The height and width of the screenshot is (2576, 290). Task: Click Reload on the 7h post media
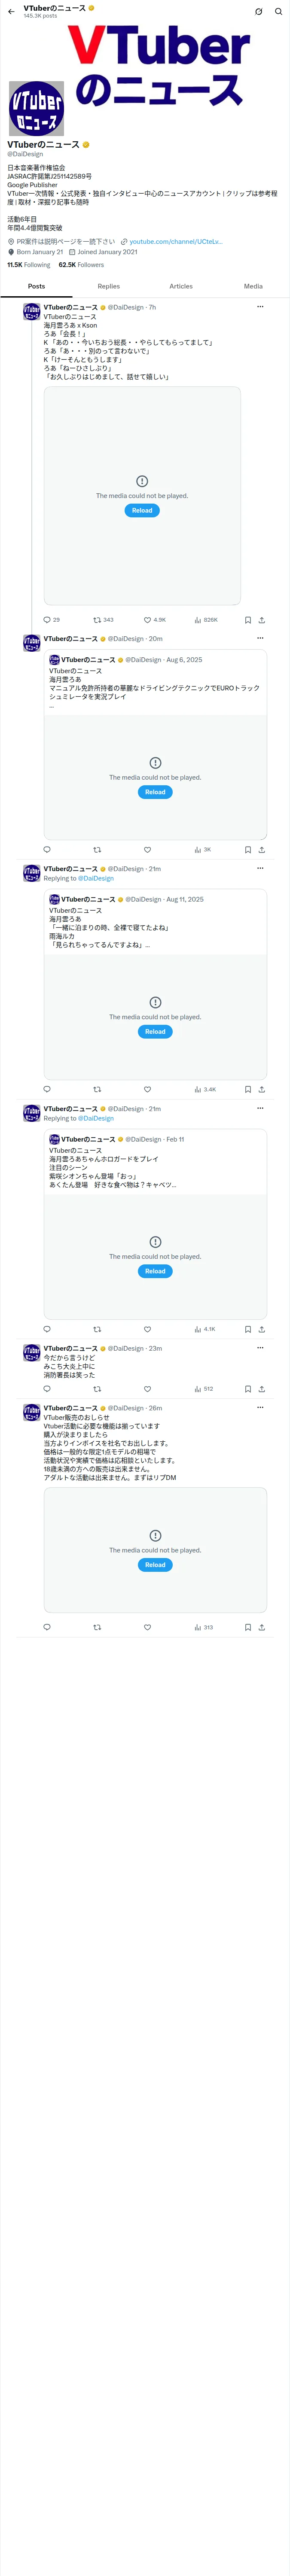point(142,510)
